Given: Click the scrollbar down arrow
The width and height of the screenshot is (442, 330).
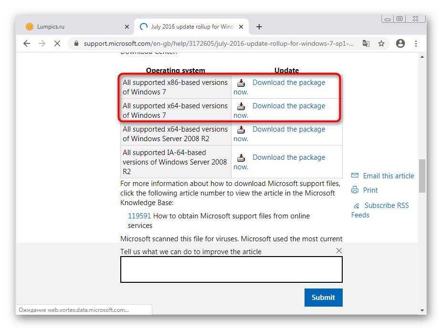Looking at the screenshot, I should [x=422, y=310].
